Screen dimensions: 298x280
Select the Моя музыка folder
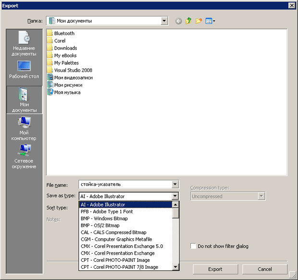click(64, 92)
